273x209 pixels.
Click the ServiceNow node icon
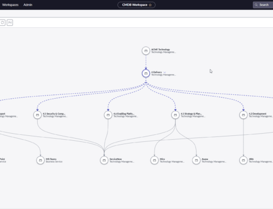coord(104,160)
